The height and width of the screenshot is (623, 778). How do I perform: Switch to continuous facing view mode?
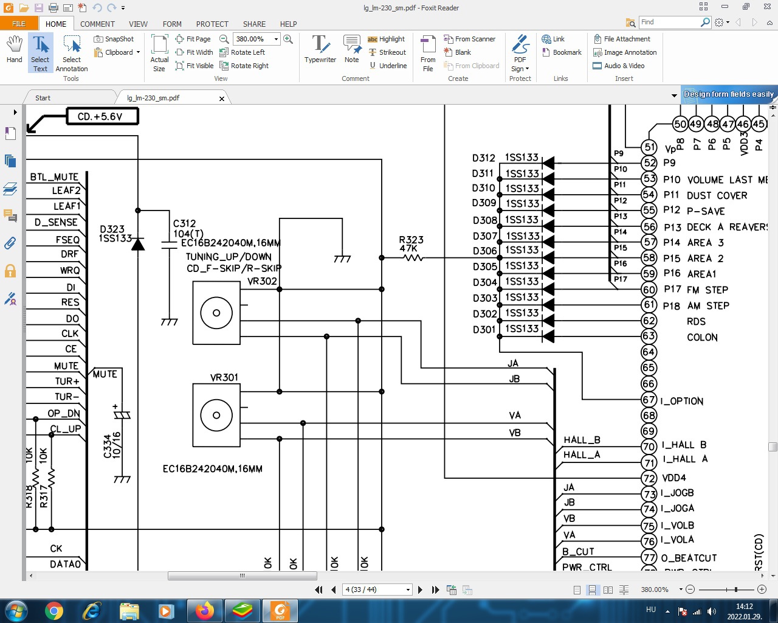pos(624,590)
